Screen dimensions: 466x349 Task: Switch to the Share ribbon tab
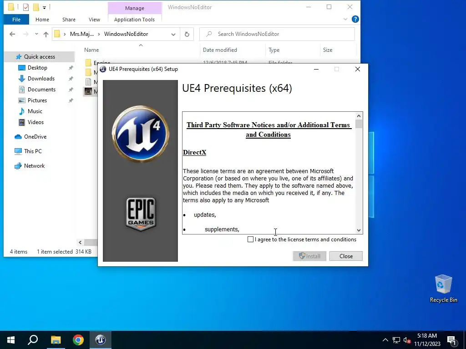(x=69, y=20)
